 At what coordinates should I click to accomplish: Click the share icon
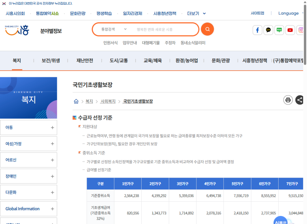coord(299,100)
